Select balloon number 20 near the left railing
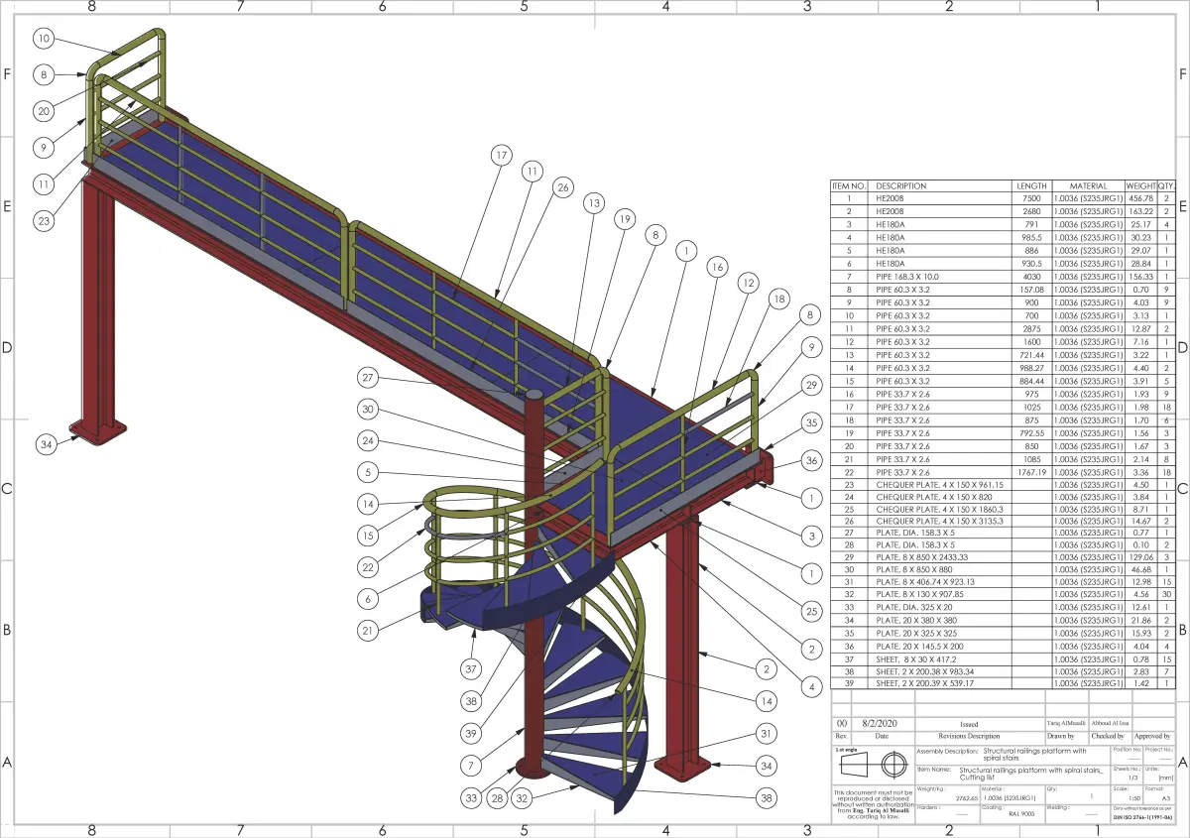Screen dimensions: 1190x838 point(43,111)
